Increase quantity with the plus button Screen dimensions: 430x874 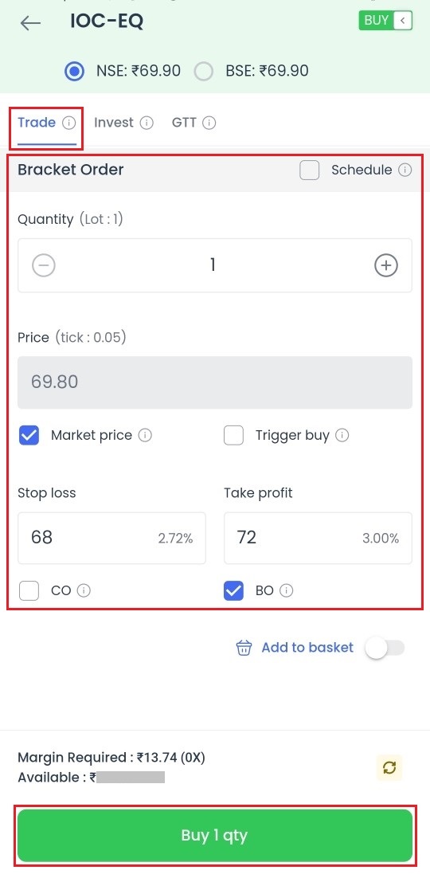click(386, 265)
